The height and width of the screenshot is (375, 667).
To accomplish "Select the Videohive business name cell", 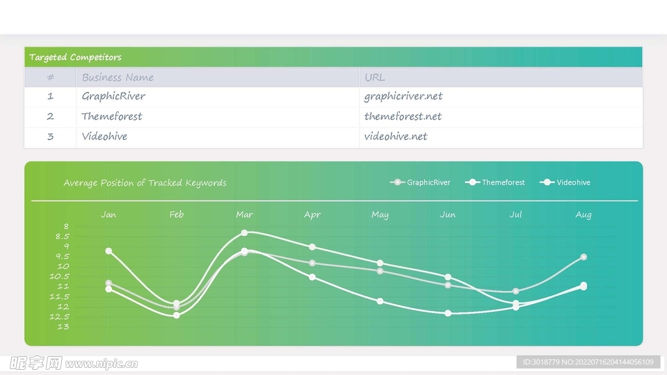I will (x=104, y=137).
